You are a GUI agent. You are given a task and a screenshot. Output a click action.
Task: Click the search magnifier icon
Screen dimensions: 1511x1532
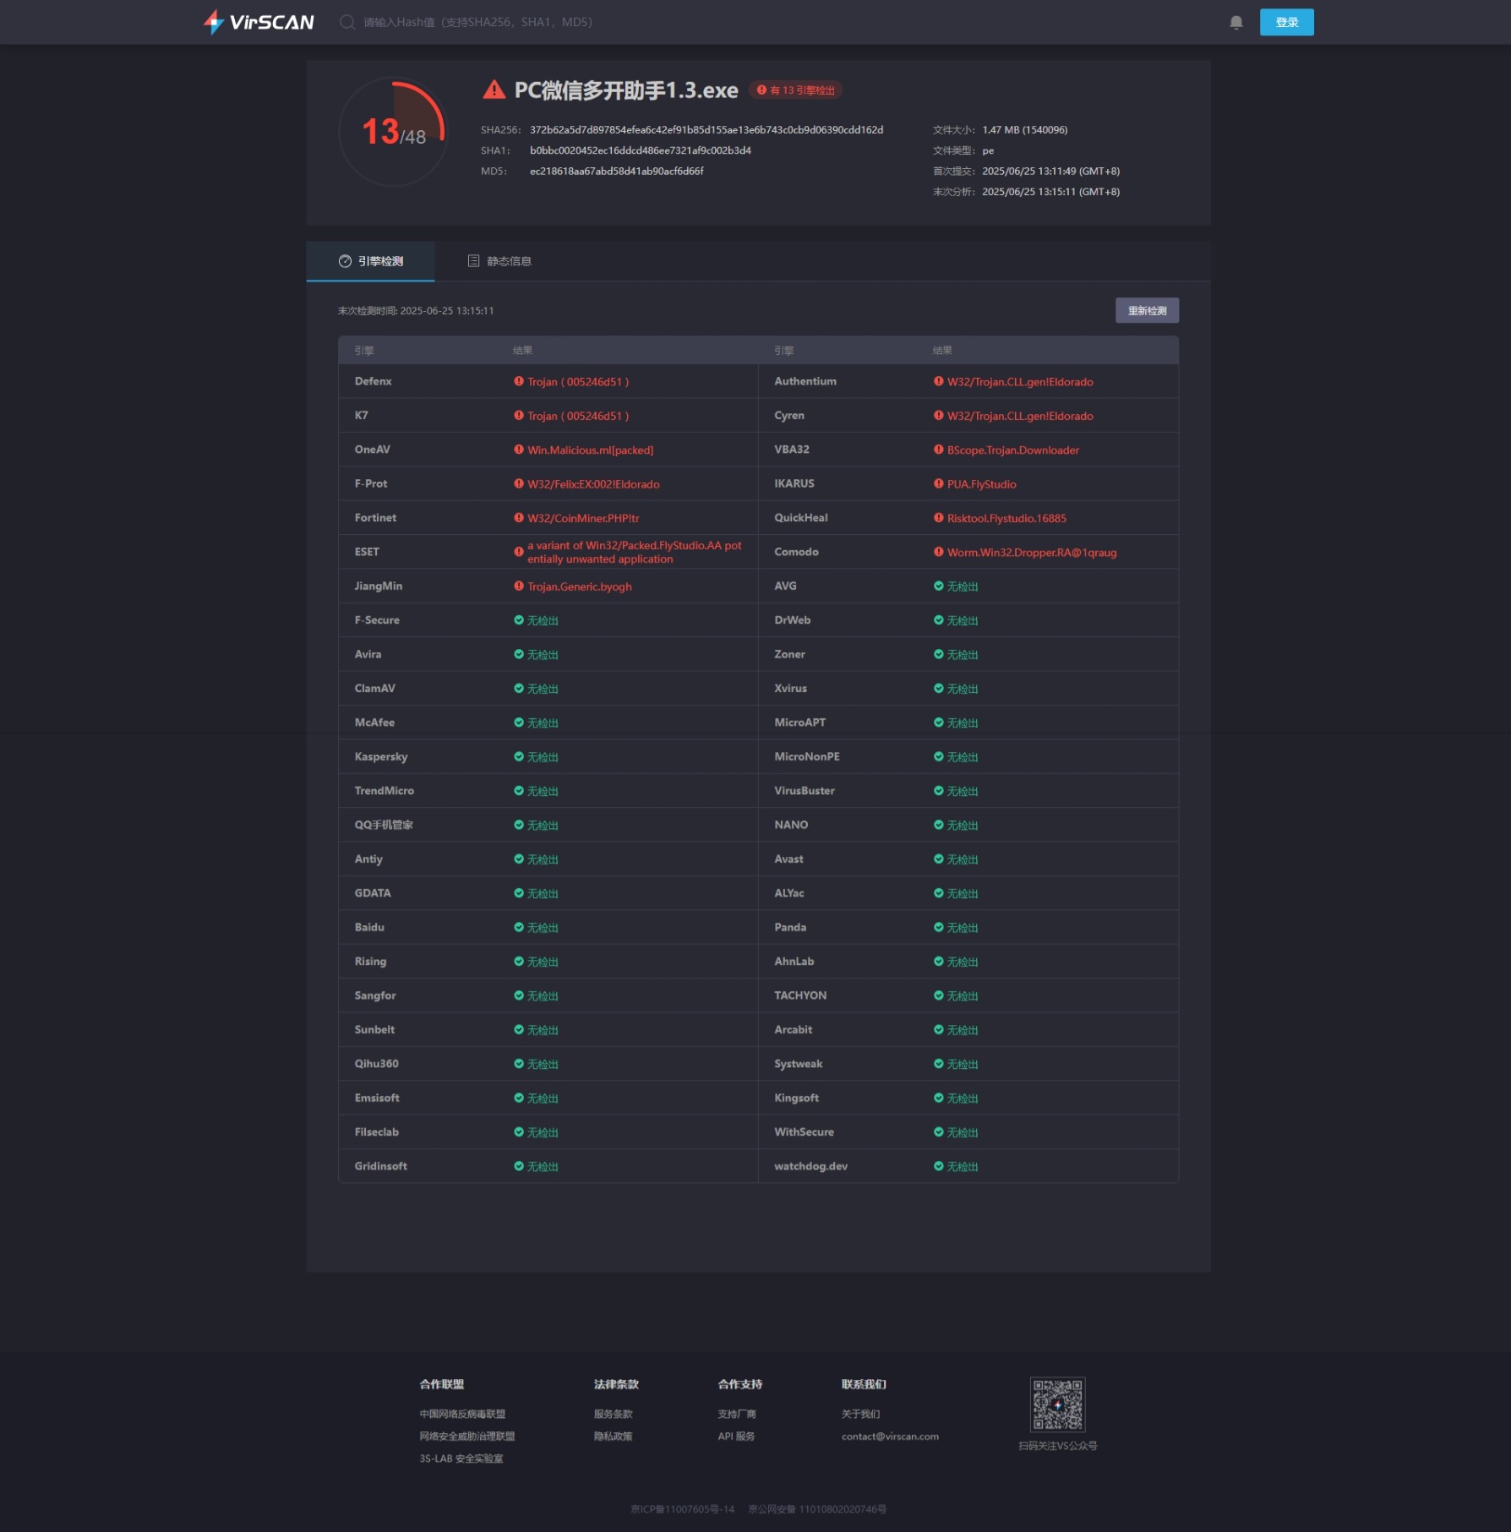[x=346, y=22]
